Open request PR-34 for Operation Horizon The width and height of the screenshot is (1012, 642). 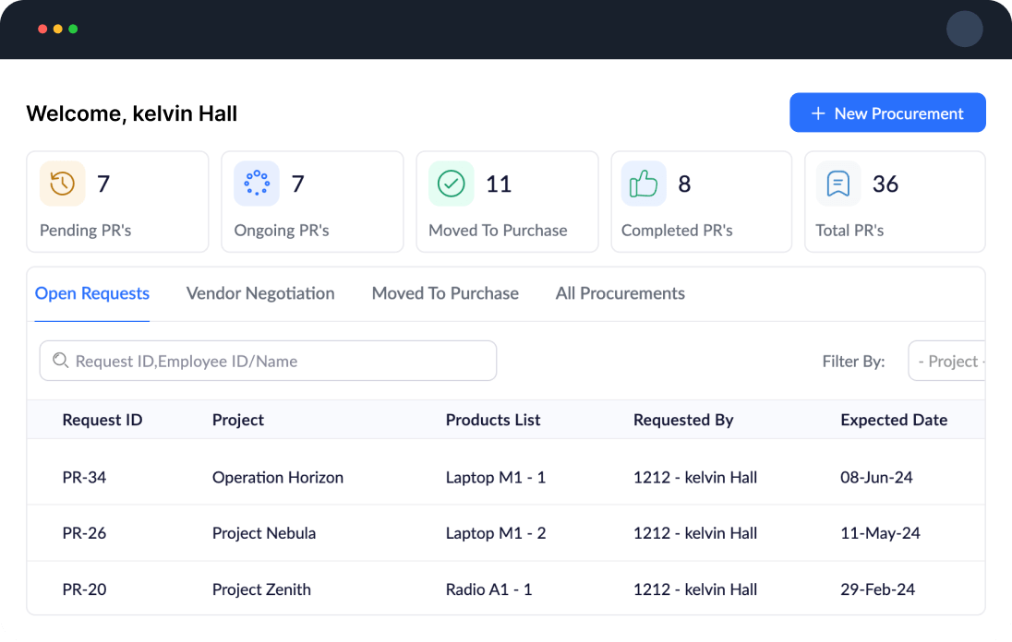[277, 477]
